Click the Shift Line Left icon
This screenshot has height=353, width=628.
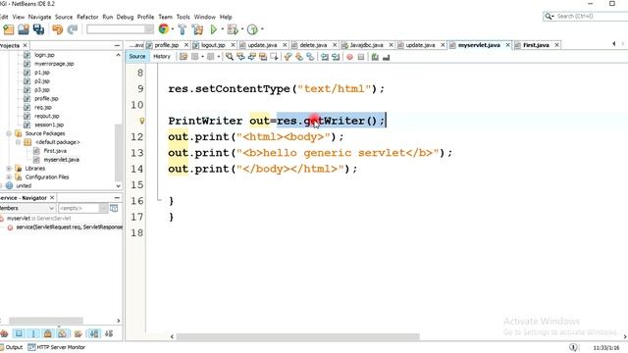(x=325, y=57)
